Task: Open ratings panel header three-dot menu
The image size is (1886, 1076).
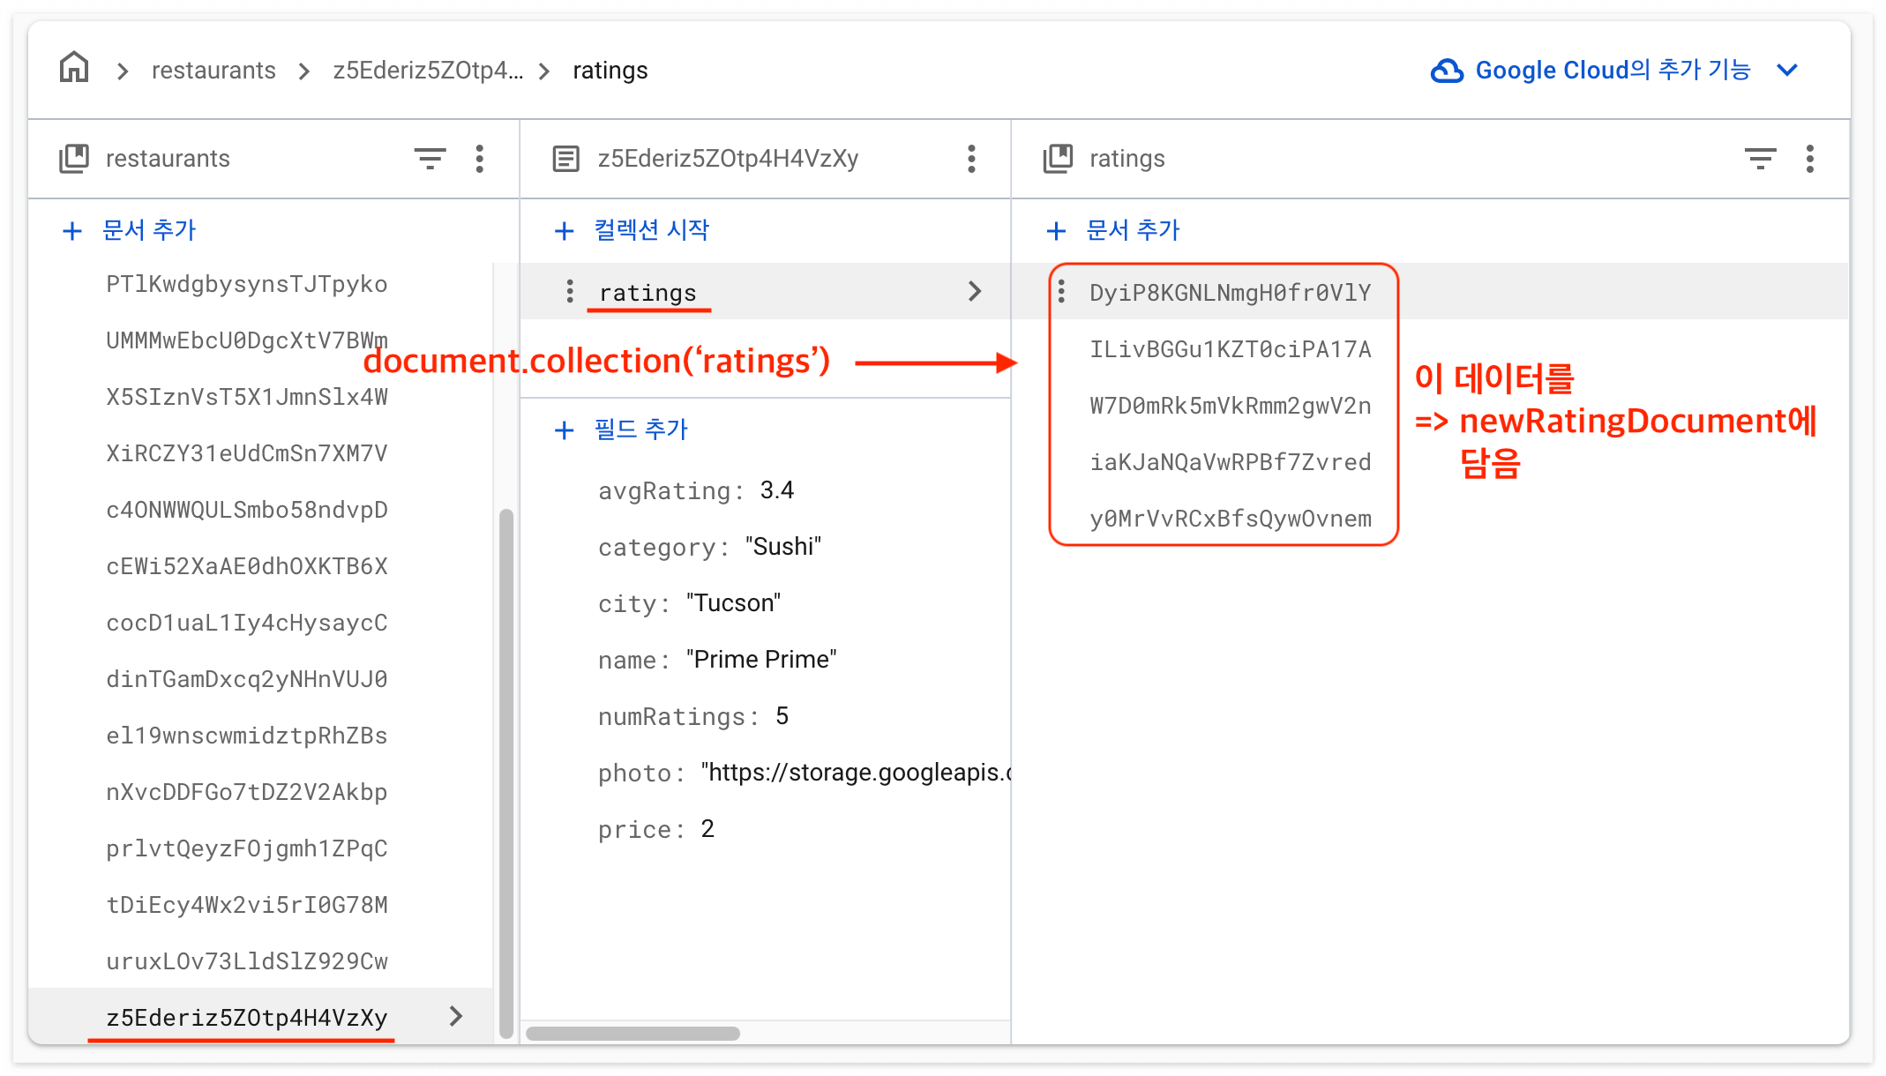Action: (x=1810, y=159)
